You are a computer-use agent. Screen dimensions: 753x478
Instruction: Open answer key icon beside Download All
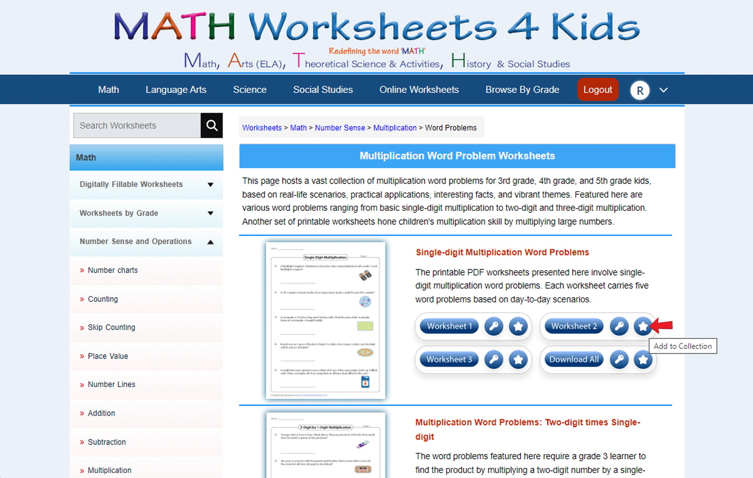[619, 360]
